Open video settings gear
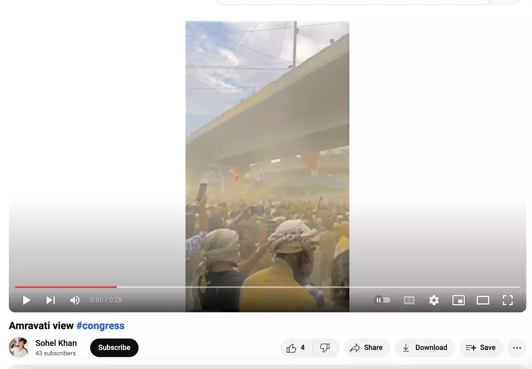Image resolution: width=532 pixels, height=369 pixels. 434,300
